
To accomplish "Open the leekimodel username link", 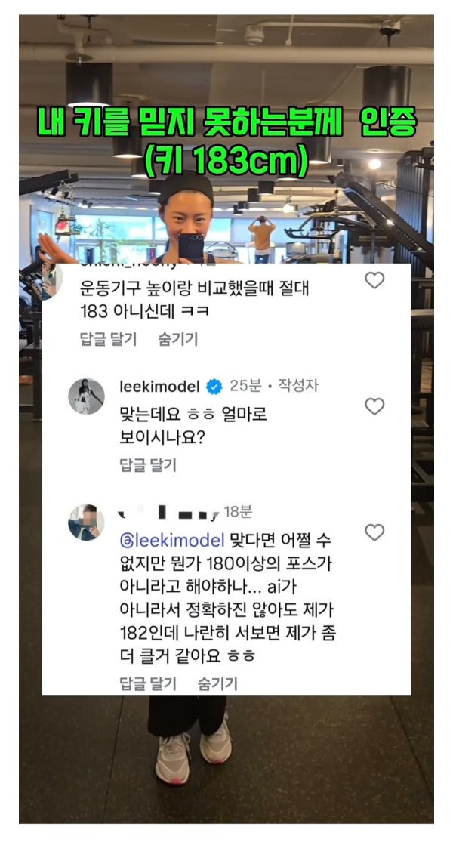I will 159,387.
